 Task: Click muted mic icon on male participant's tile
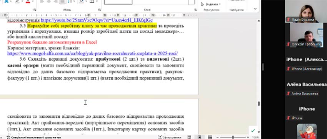pos(289,44)
